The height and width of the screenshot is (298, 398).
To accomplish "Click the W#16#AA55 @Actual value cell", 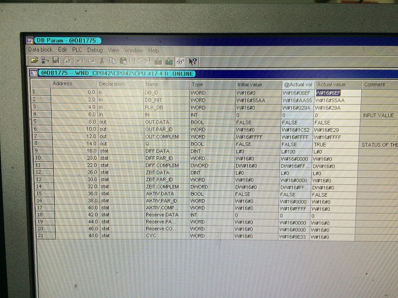I will click(x=298, y=100).
